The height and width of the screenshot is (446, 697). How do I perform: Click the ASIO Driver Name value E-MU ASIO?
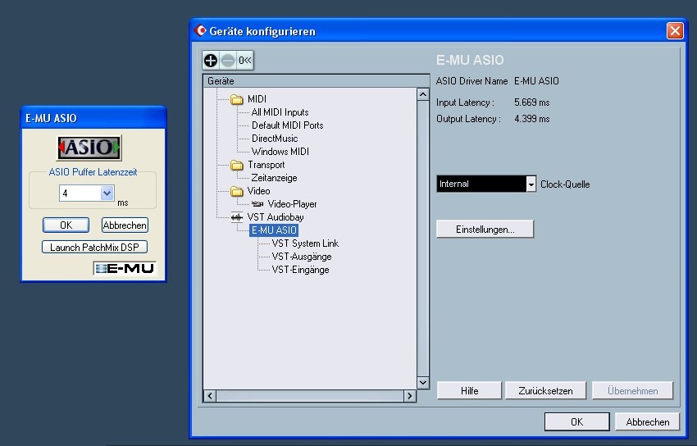[x=536, y=81]
